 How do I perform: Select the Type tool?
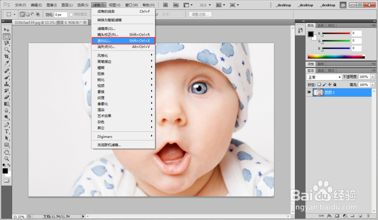(6, 131)
